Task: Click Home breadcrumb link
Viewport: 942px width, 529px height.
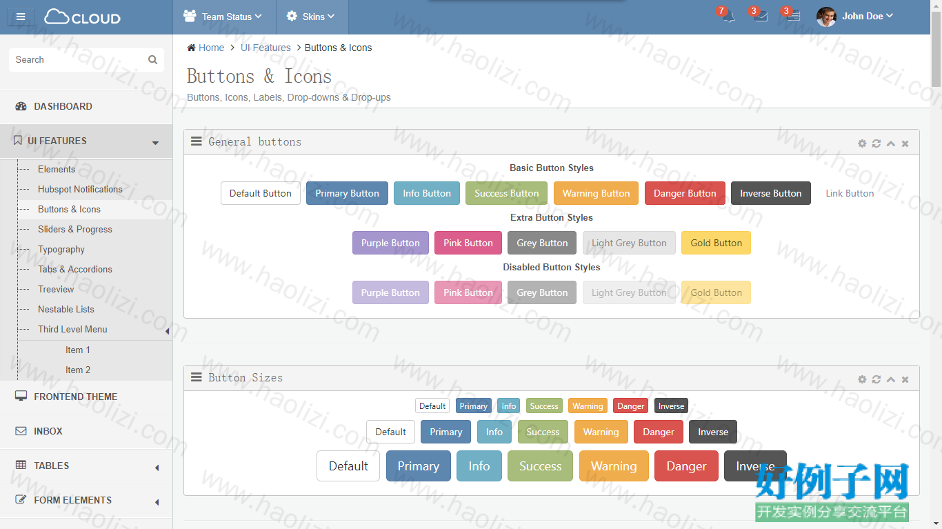Action: pos(211,48)
